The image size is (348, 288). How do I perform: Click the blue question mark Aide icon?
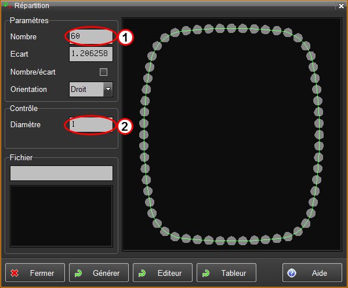(x=292, y=273)
